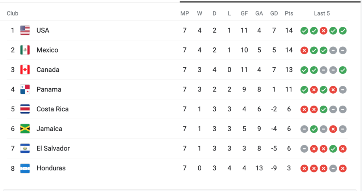Click the Canada flag icon
Image resolution: width=362 pixels, height=191 pixels.
(x=25, y=70)
